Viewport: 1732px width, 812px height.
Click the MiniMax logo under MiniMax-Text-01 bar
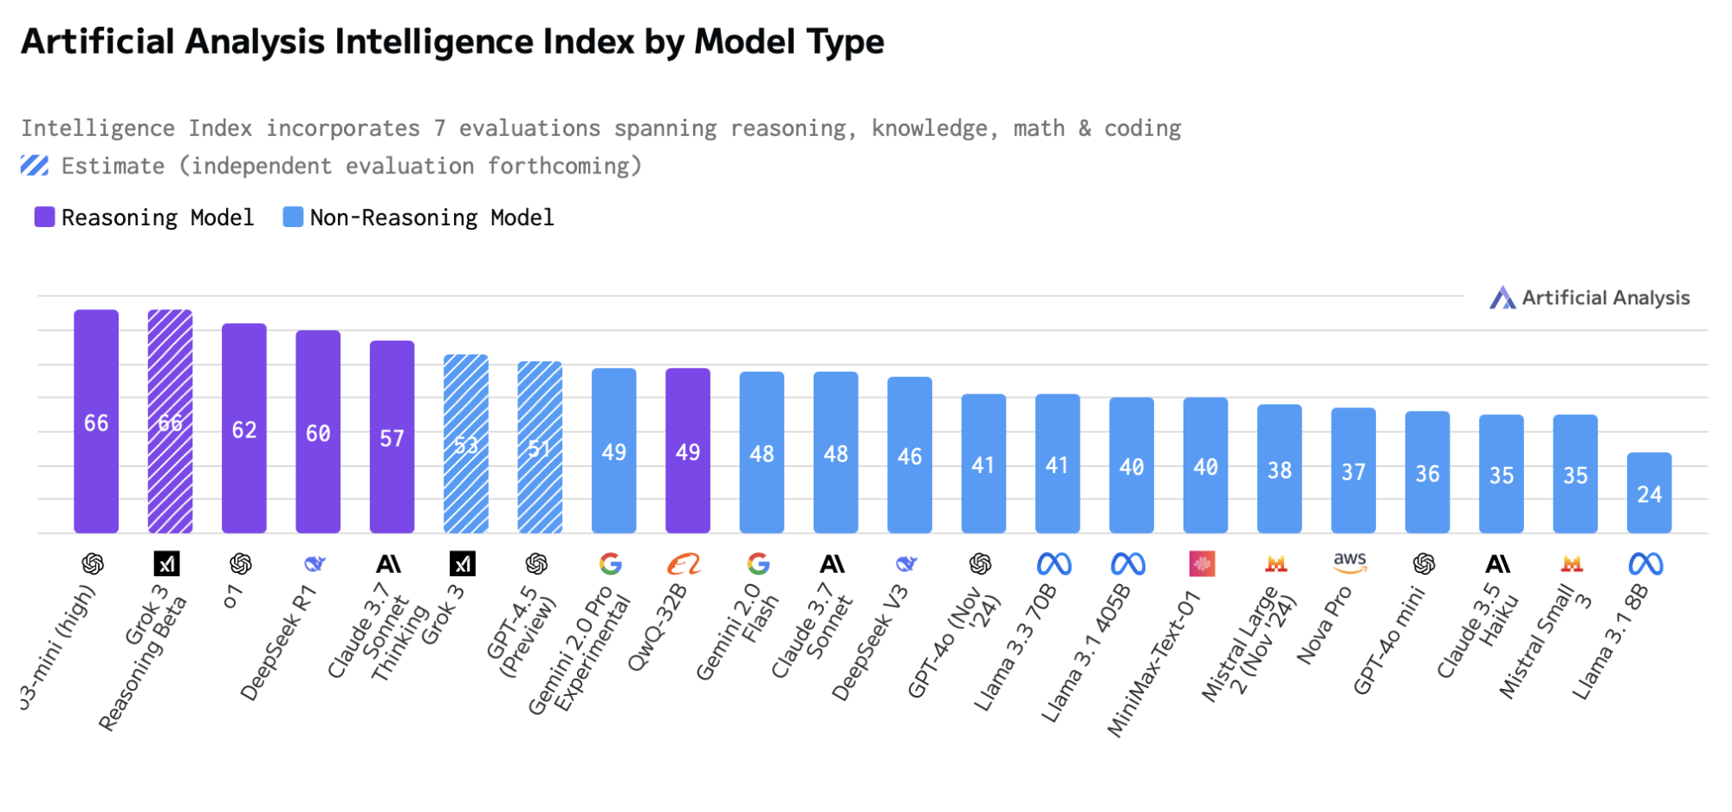(x=1203, y=564)
